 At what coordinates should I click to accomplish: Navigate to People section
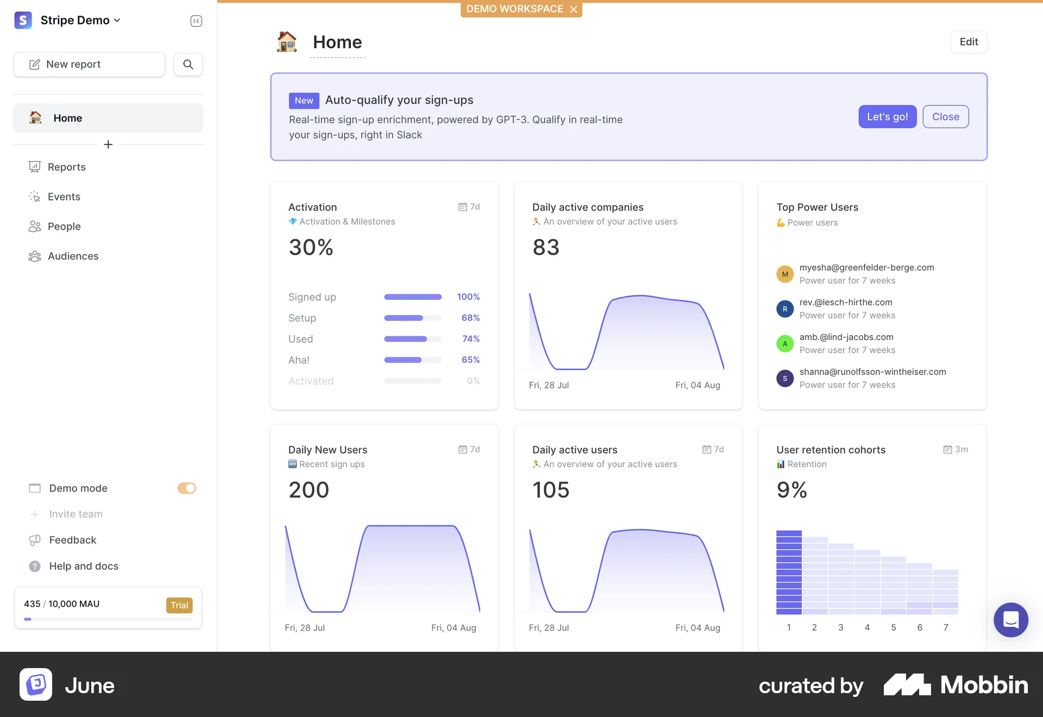[64, 227]
